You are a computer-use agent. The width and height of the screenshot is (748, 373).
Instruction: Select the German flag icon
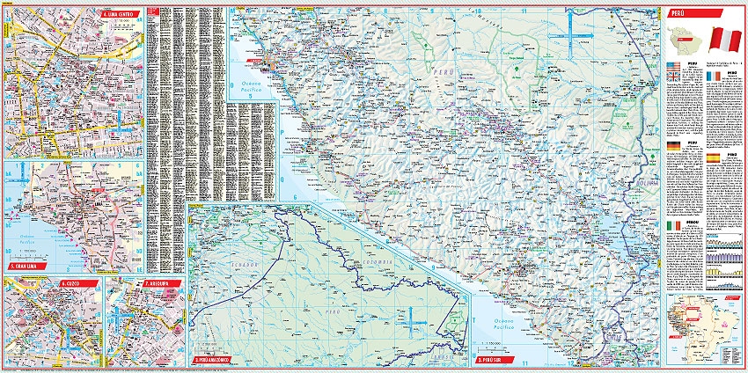click(674, 146)
